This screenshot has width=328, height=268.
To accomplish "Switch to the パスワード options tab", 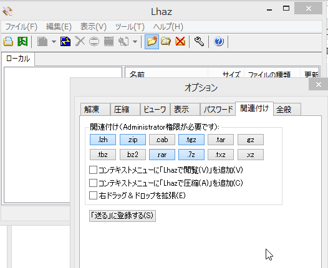I will tap(218, 109).
